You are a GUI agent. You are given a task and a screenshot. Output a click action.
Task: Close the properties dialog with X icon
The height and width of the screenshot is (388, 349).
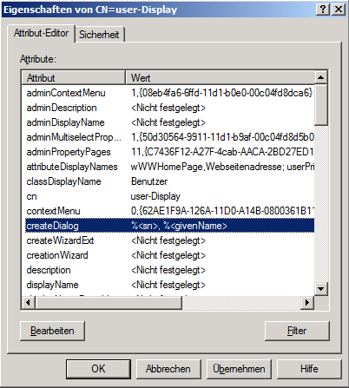(x=338, y=10)
